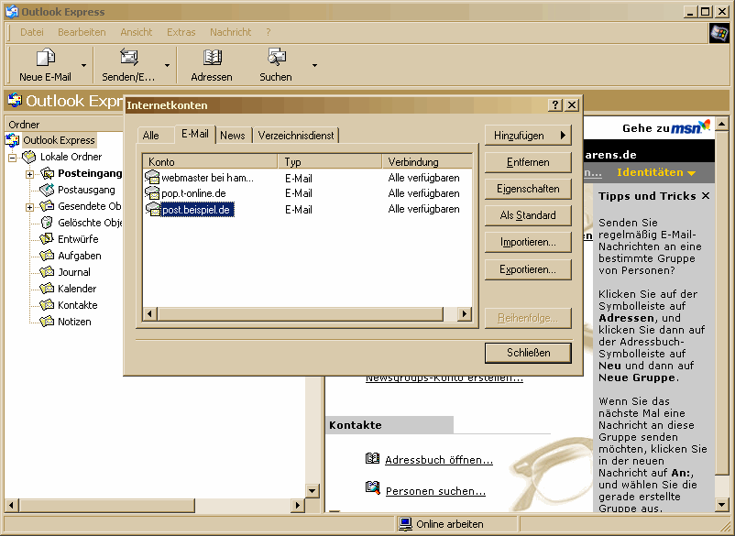Click the Personen suchen icon
Screen dimensions: 735x536
coord(372,488)
